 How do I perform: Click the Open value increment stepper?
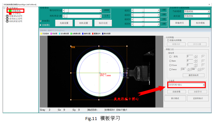coord(196,60)
